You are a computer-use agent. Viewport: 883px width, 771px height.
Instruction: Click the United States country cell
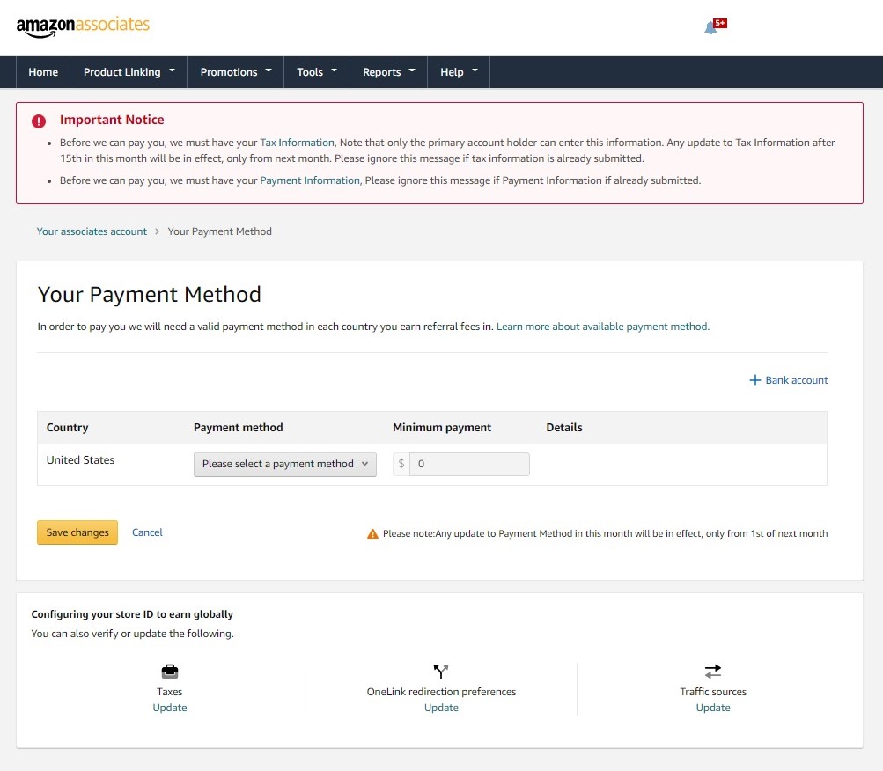pos(80,460)
